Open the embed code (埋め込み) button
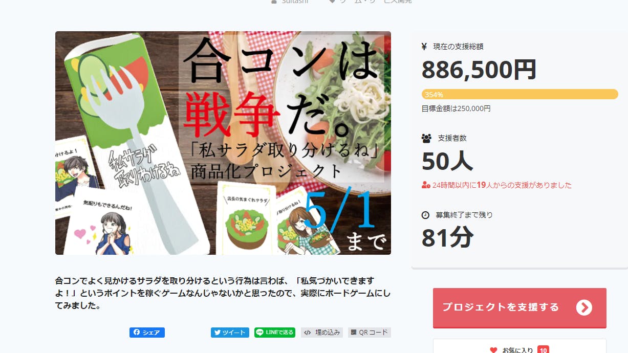 322,333
